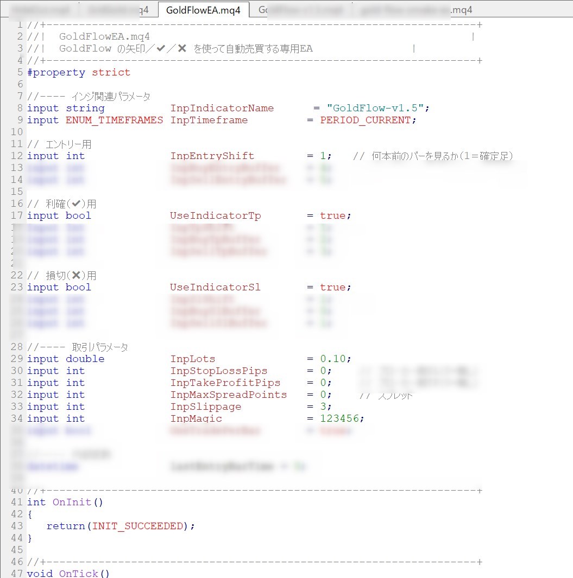Click the UseIndicatorSl variable name
Image resolution: width=573 pixels, height=578 pixels.
215,287
